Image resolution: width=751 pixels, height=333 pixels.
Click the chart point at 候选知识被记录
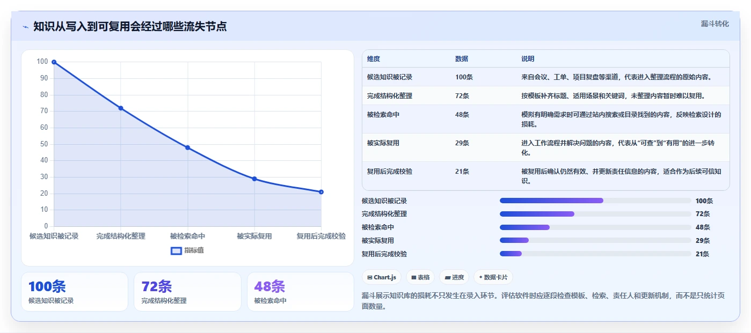click(54, 62)
